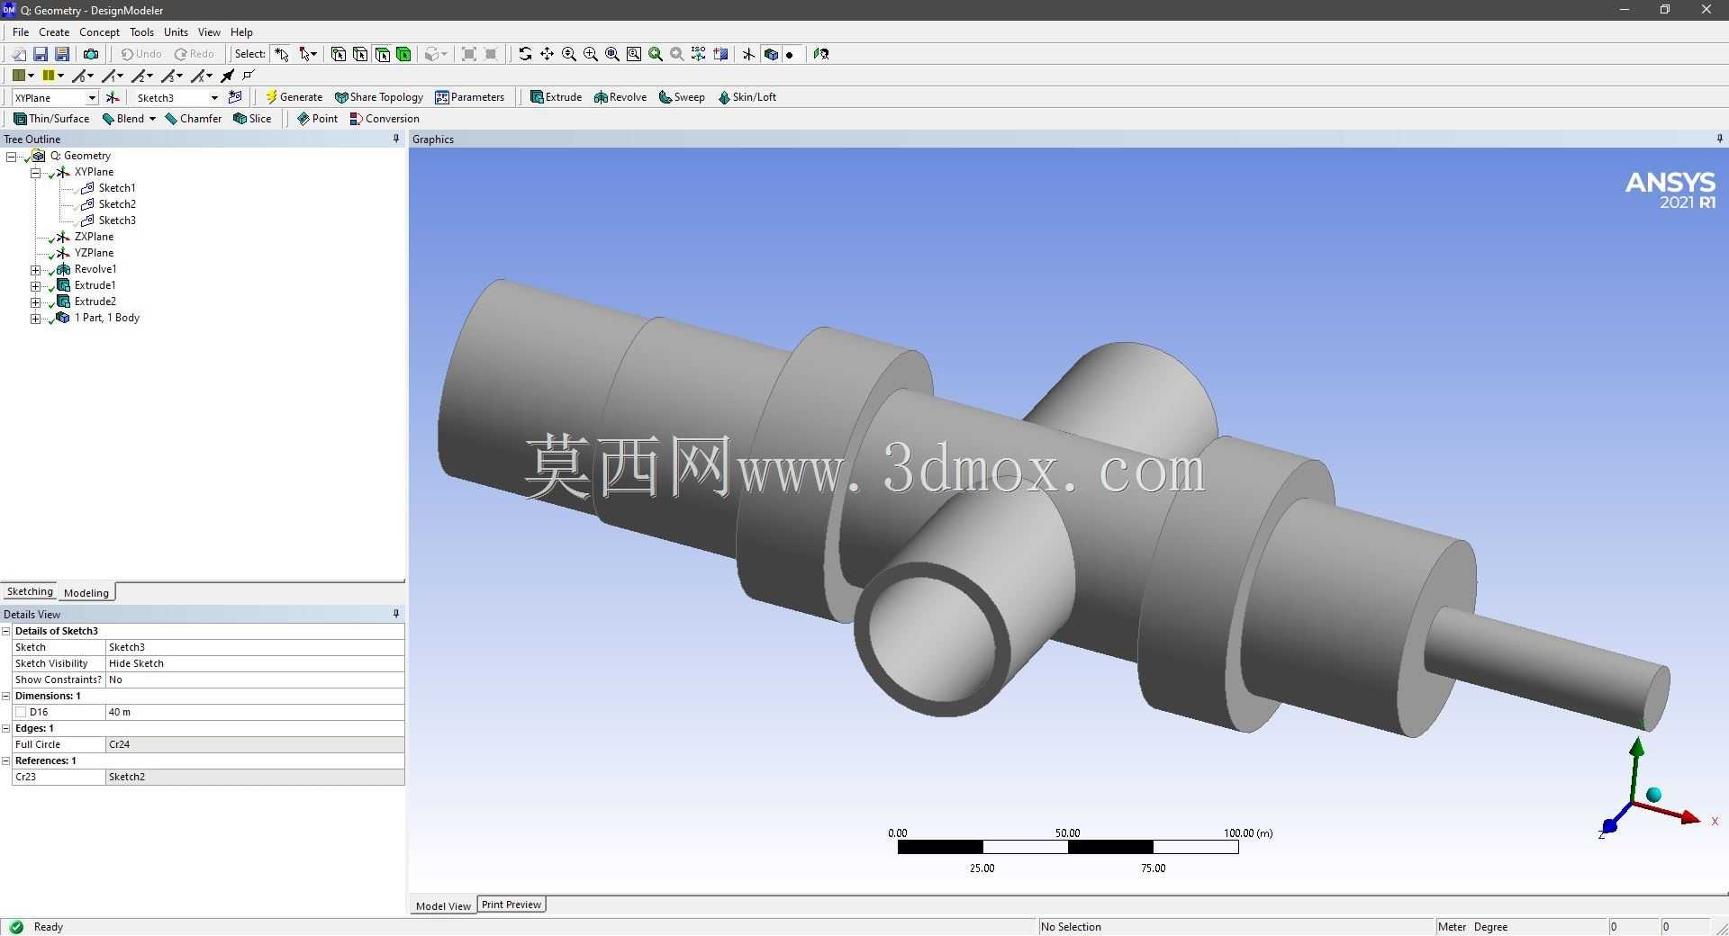Screen dimensions: 1729x936
Task: Toggle the Points selection filter
Action: point(339,54)
